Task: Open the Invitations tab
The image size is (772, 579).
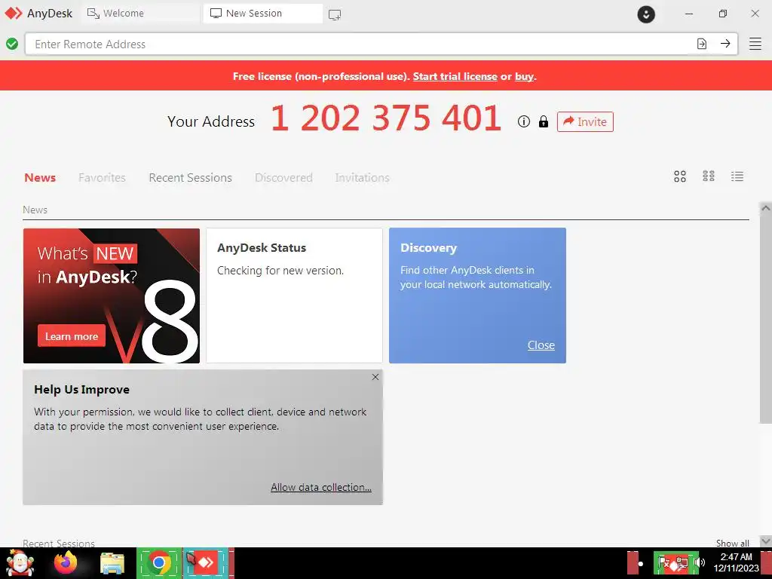Action: 363,178
